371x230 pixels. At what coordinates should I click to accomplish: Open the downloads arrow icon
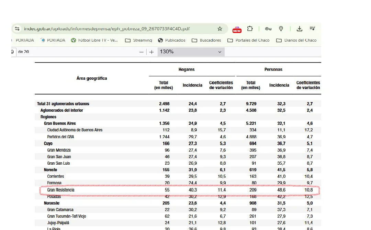(x=300, y=29)
